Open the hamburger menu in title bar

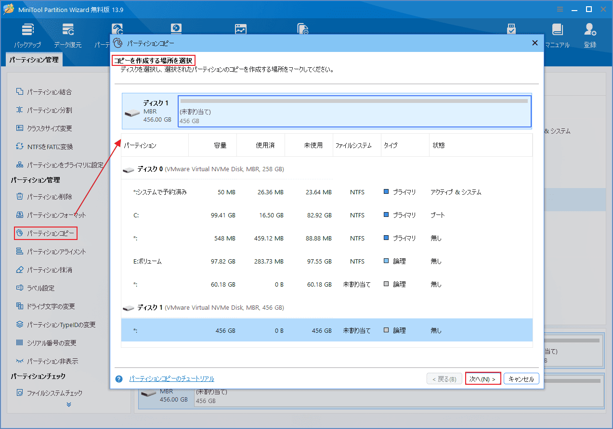click(x=560, y=9)
